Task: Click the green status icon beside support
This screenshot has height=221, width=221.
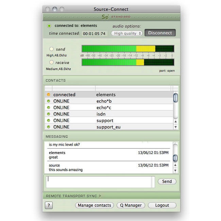Action: 49,120
